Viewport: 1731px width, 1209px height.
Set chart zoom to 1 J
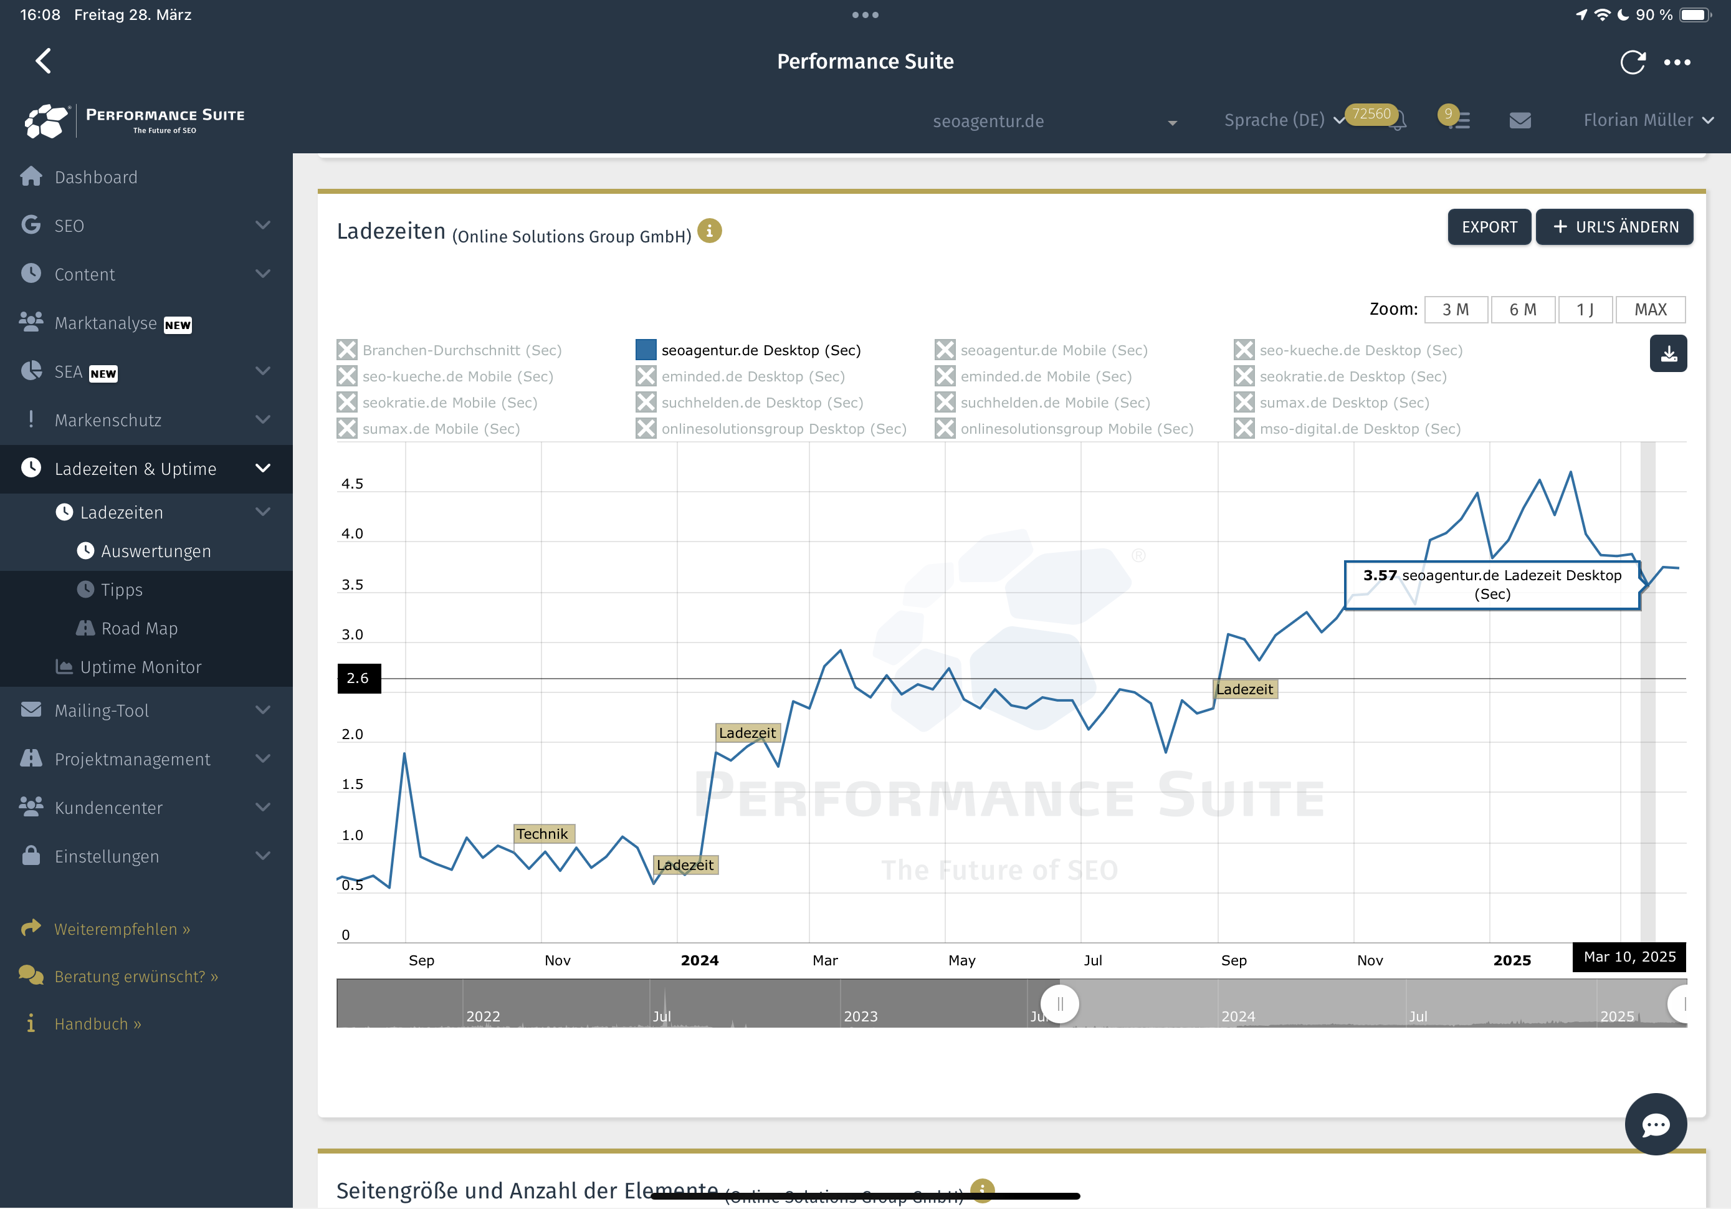click(1585, 309)
